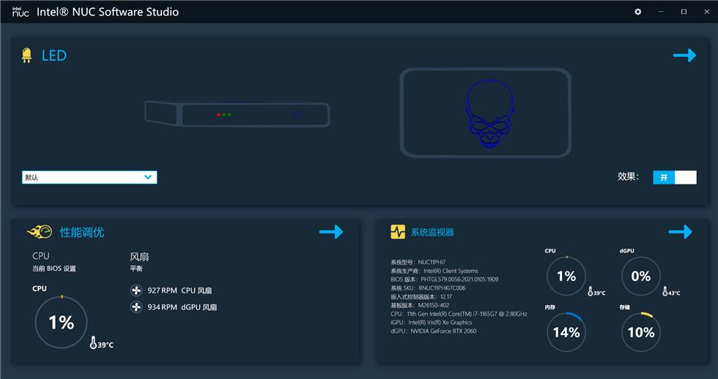This screenshot has height=379, width=718.
Task: Click the dGPU GeForce RTX 2060 line
Action: click(x=433, y=331)
